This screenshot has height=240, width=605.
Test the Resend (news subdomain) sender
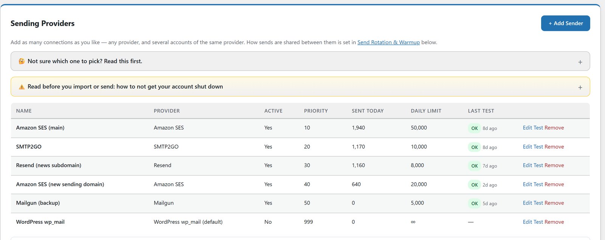pyautogui.click(x=538, y=165)
